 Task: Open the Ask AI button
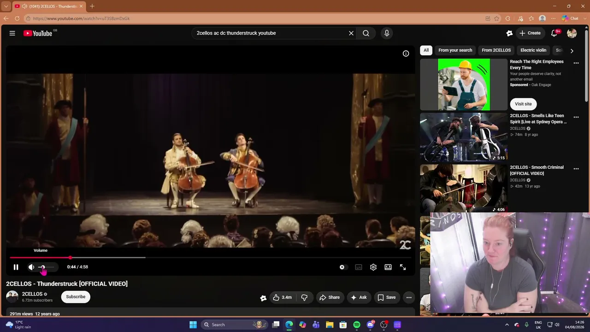(x=359, y=297)
